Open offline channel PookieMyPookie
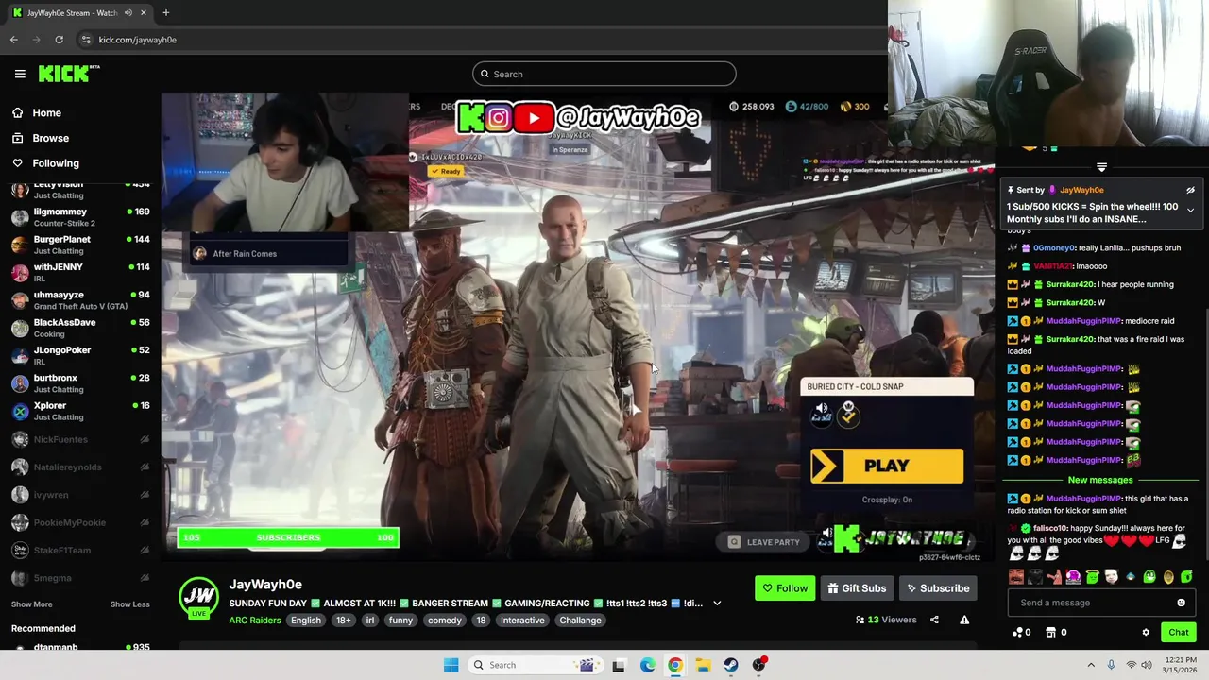The width and height of the screenshot is (1209, 680). tap(79, 522)
